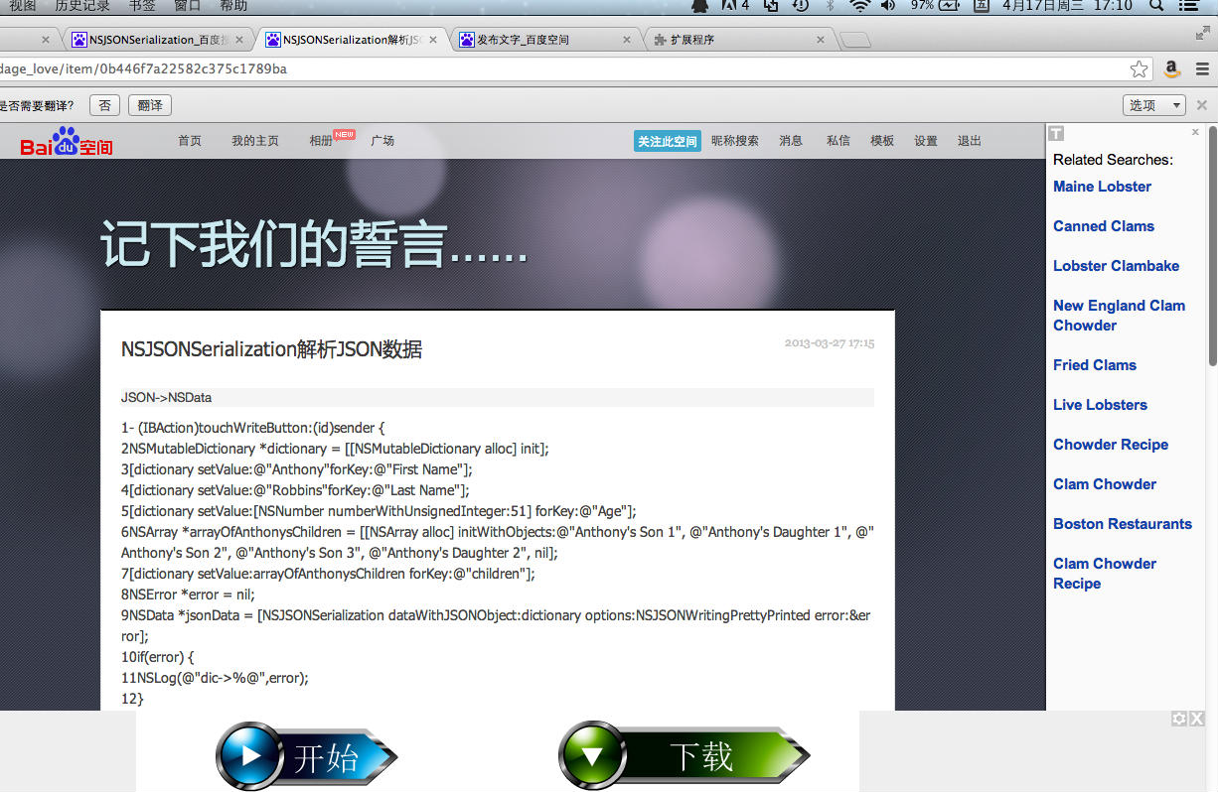This screenshot has width=1218, height=792.
Task: Enter fullscreen with the expand arrows icon
Action: click(1203, 32)
